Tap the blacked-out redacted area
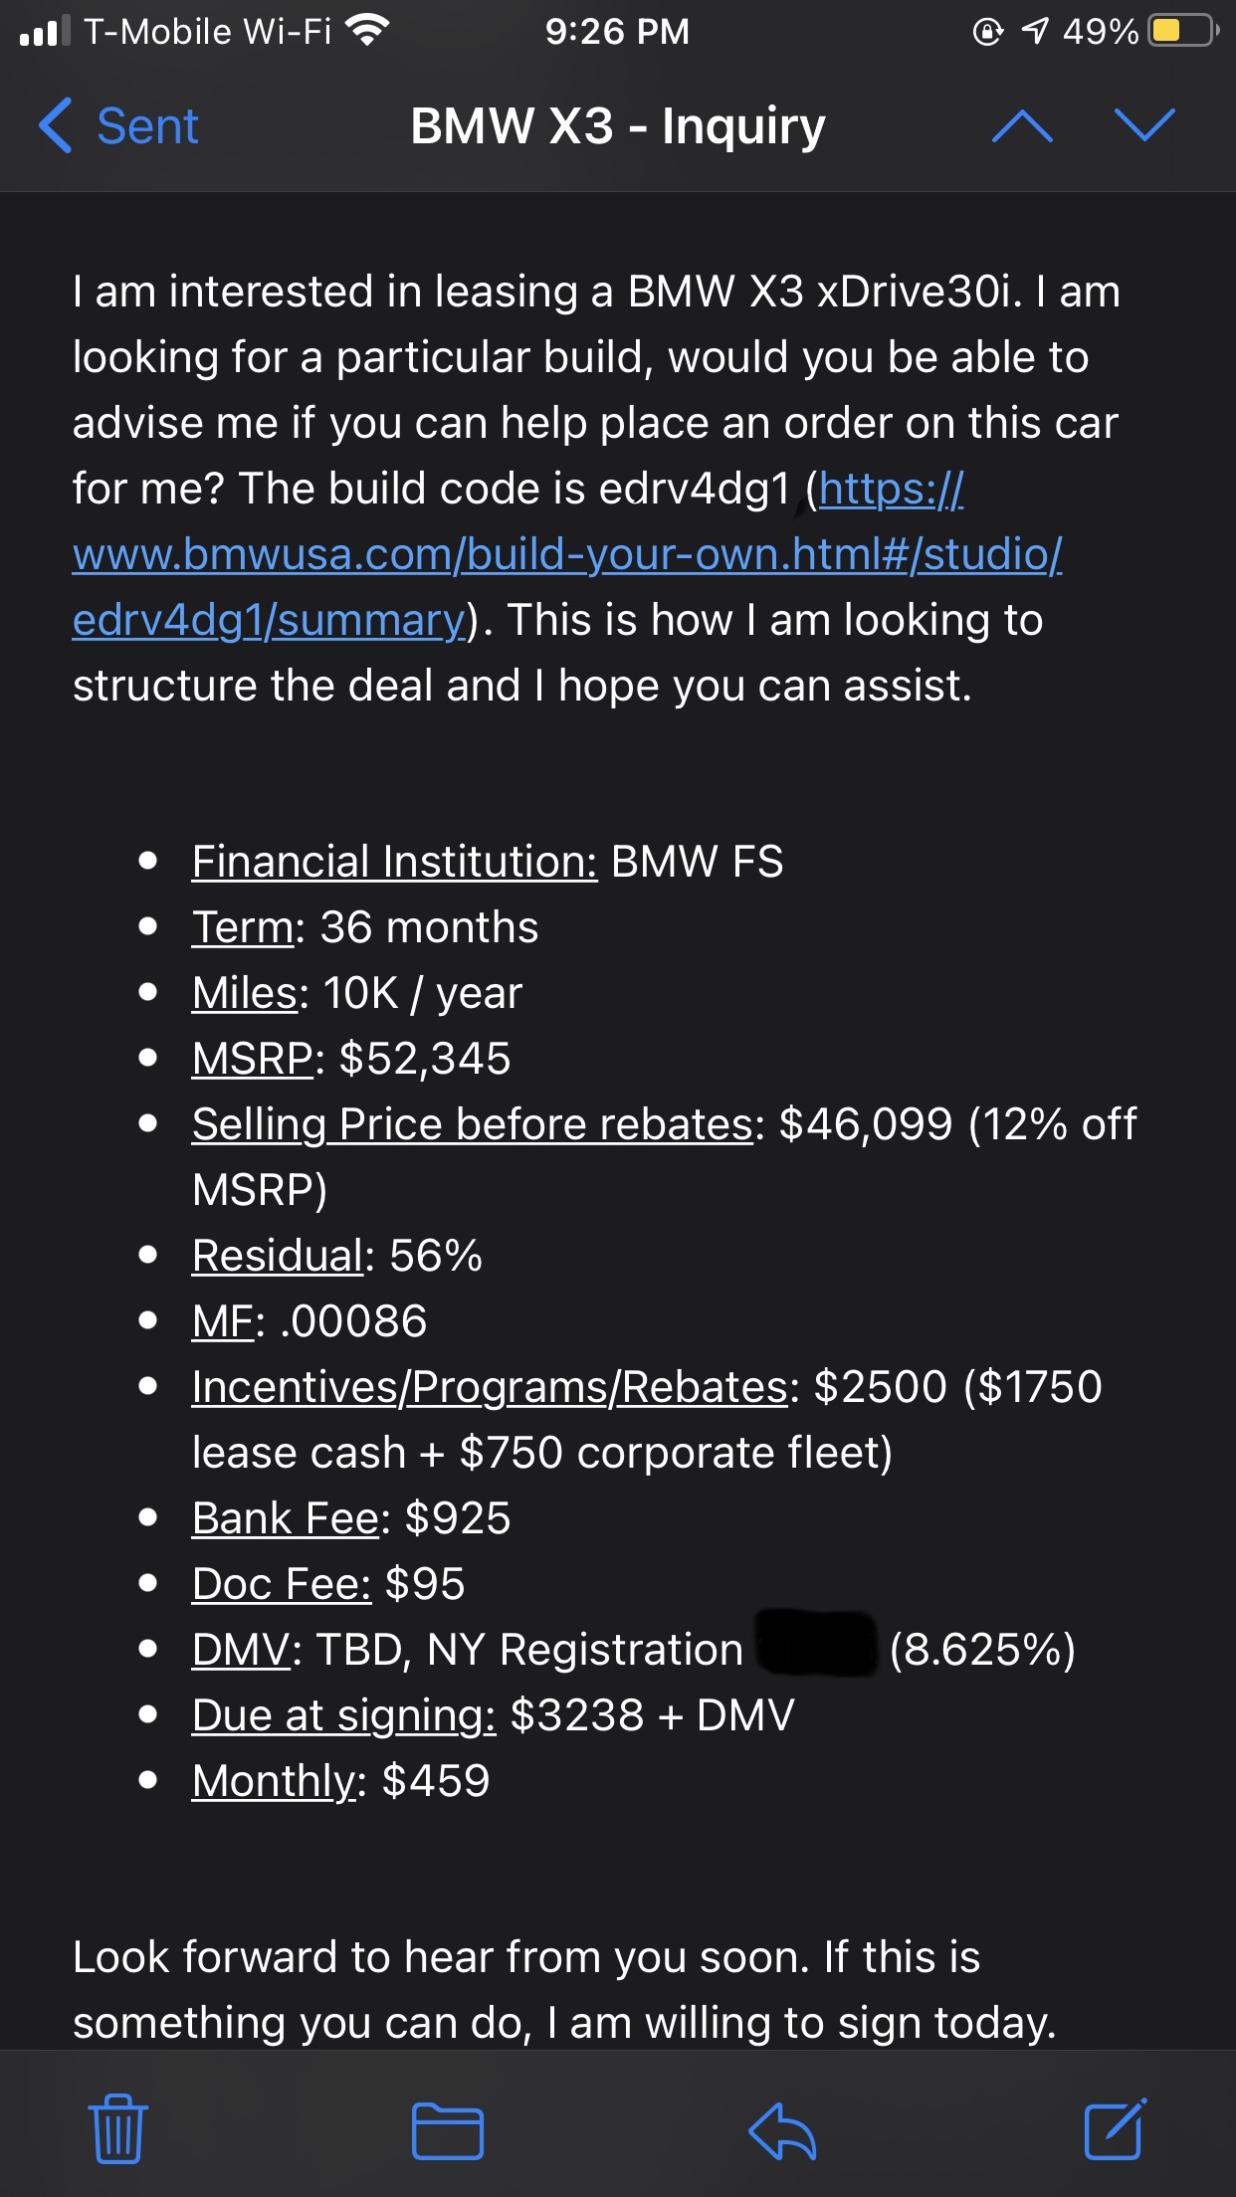The width and height of the screenshot is (1236, 2197). tap(816, 1643)
